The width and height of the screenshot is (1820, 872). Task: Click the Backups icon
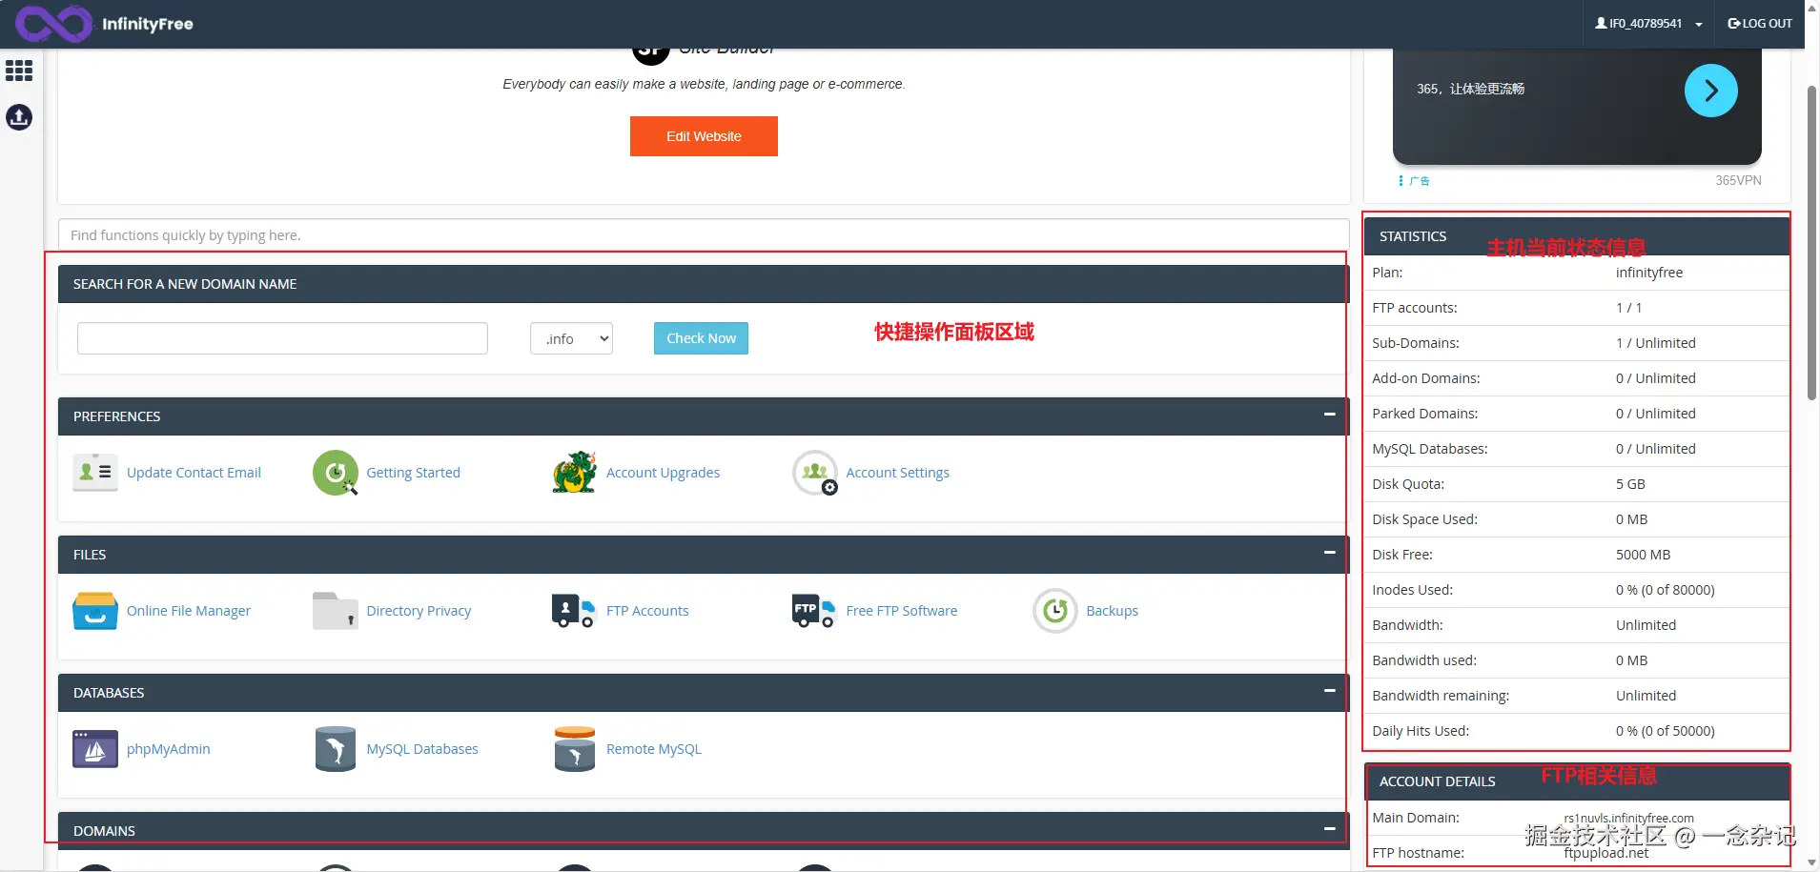click(1055, 611)
